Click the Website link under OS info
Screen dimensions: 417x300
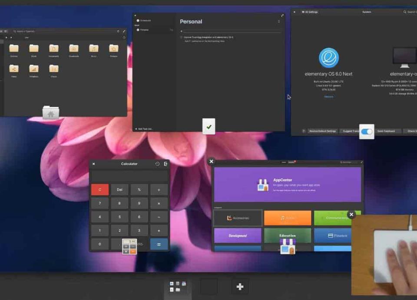[x=328, y=97]
